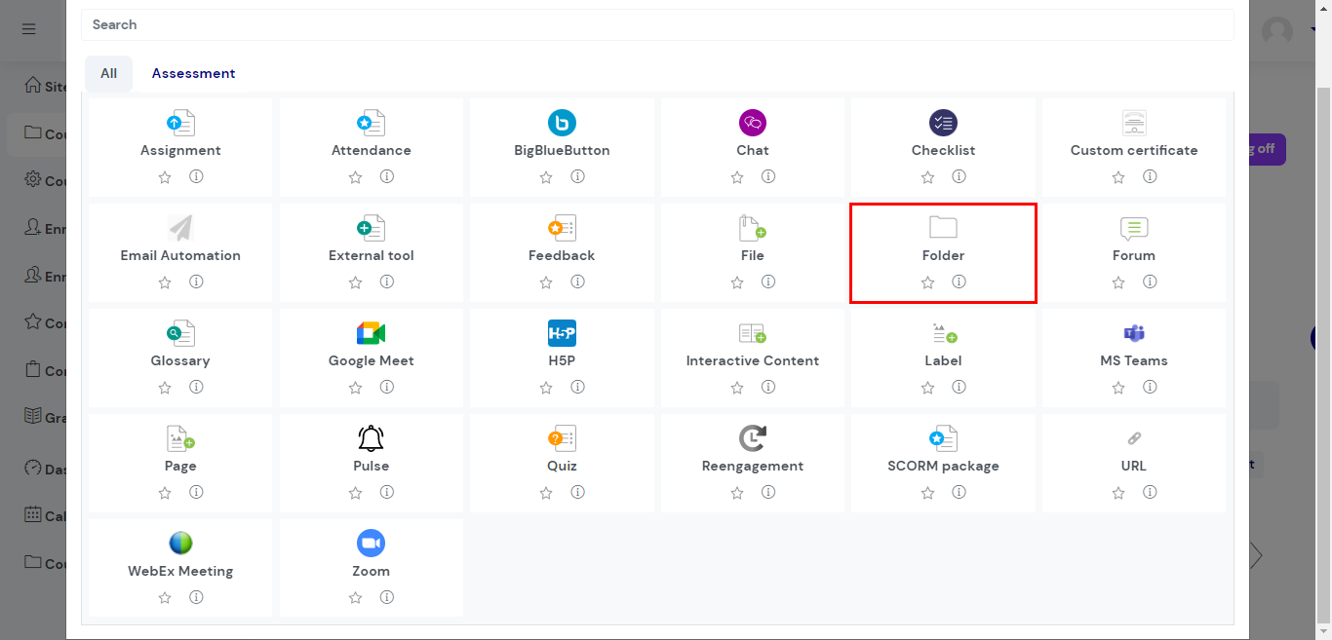Viewport: 1332px width, 640px height.
Task: Select the External tool icon
Action: (x=372, y=228)
